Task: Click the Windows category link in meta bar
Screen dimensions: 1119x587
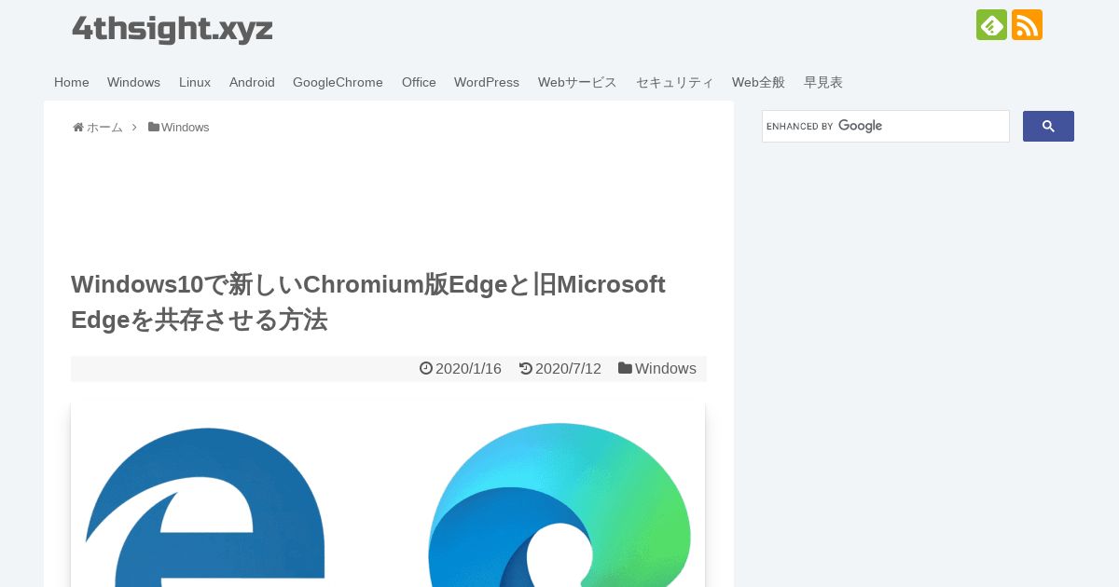Action: click(x=666, y=369)
